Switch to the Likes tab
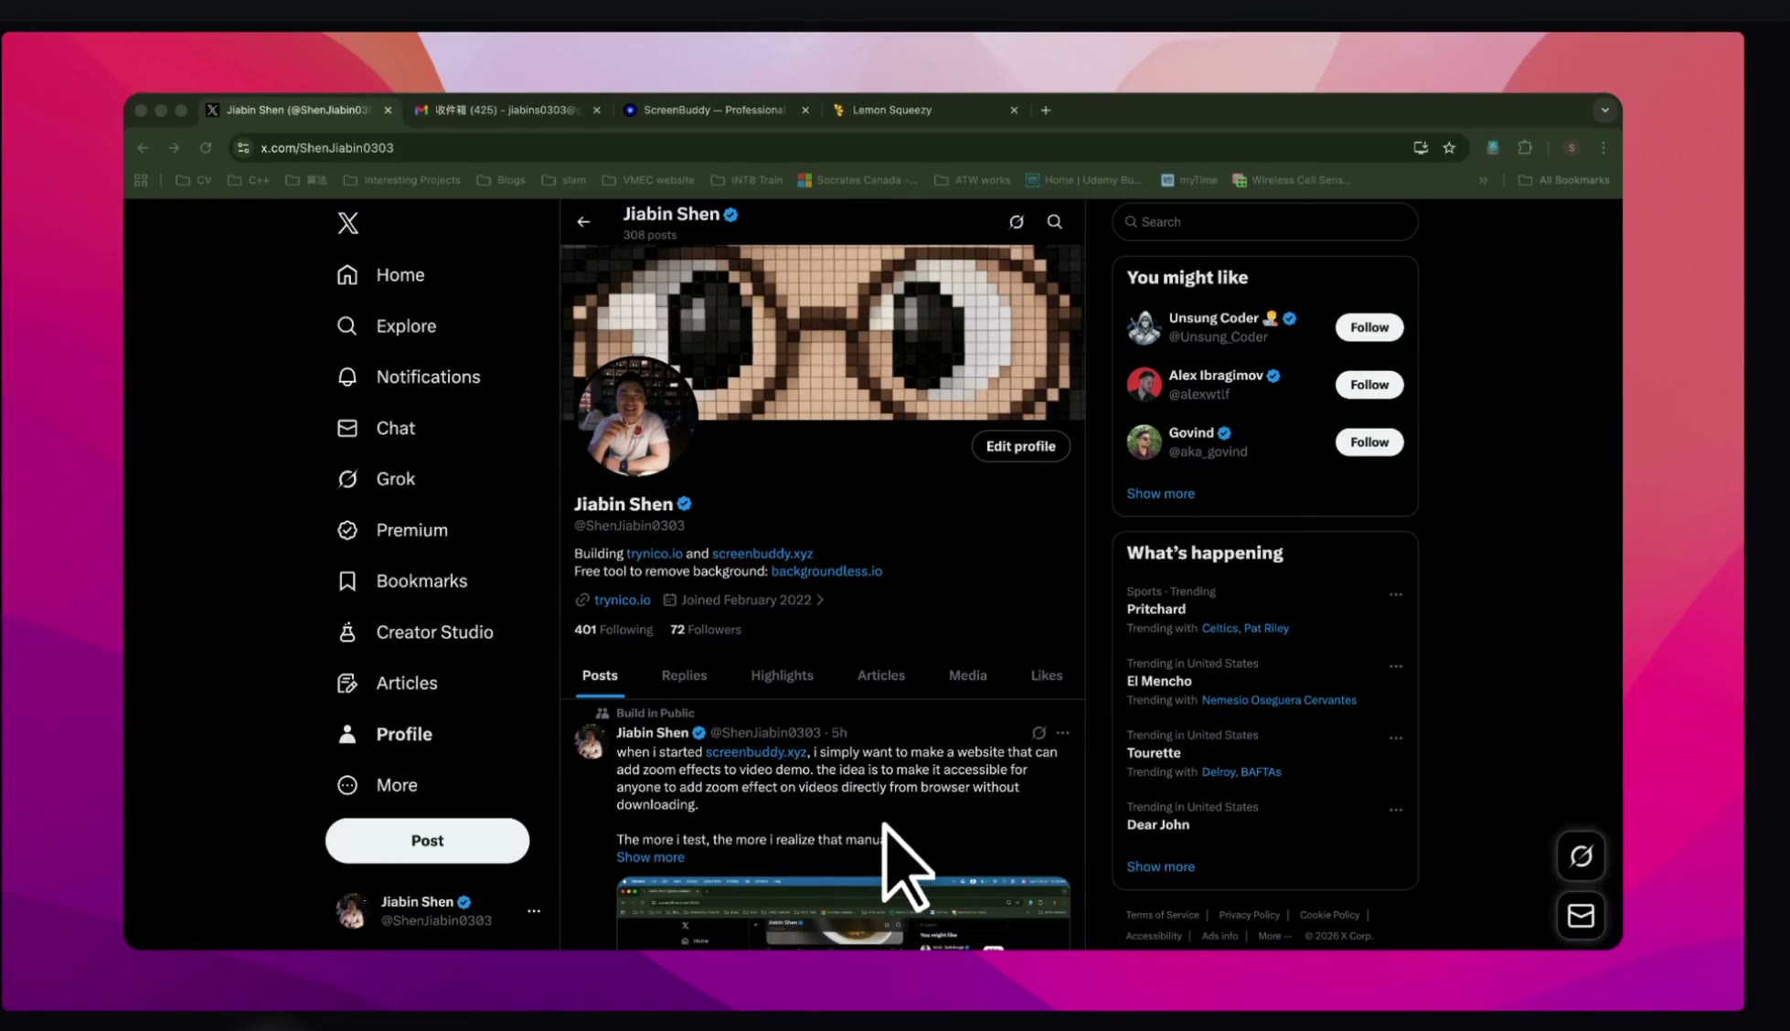The width and height of the screenshot is (1790, 1031). pyautogui.click(x=1046, y=675)
